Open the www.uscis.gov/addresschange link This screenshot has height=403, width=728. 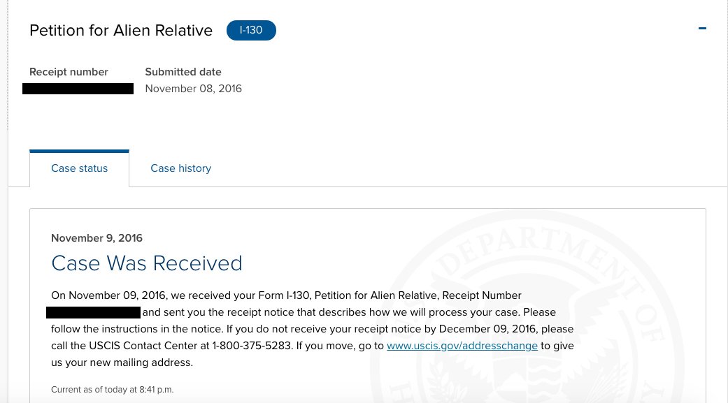coord(462,346)
